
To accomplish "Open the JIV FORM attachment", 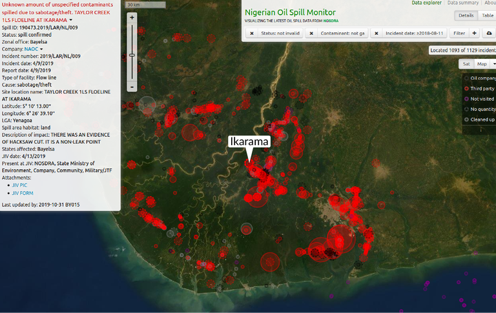I will pyautogui.click(x=23, y=193).
